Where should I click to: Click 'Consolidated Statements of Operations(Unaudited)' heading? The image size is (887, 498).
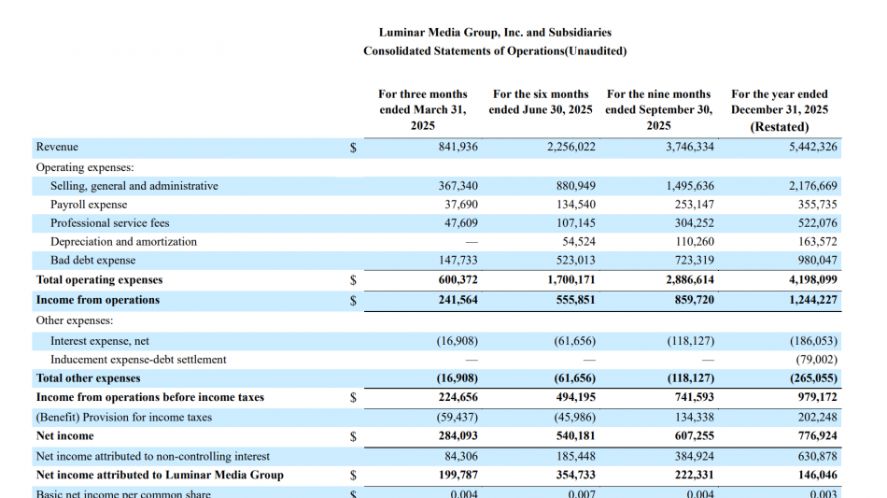coord(495,51)
